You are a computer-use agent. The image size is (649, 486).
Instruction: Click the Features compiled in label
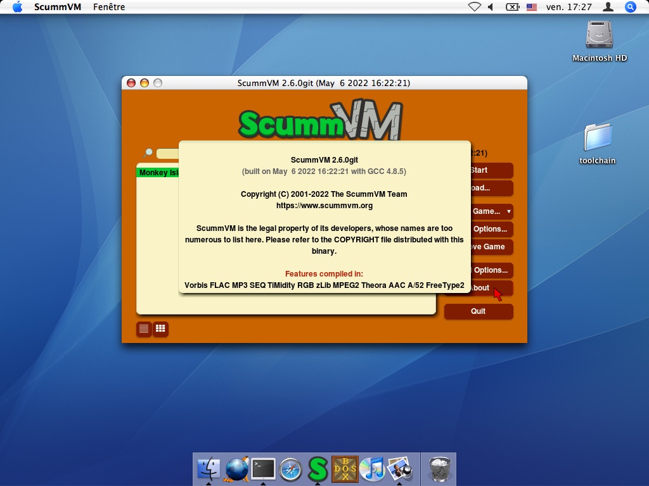click(324, 273)
